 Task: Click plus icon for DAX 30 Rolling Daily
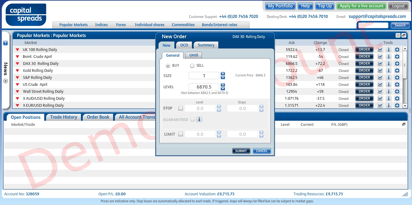(x=397, y=63)
